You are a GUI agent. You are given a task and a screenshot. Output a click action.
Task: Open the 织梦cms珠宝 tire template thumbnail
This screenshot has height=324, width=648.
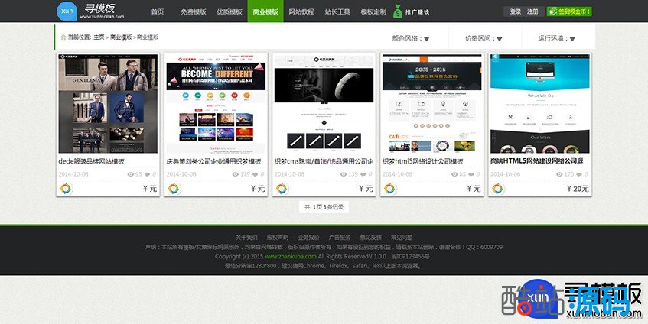(324, 104)
